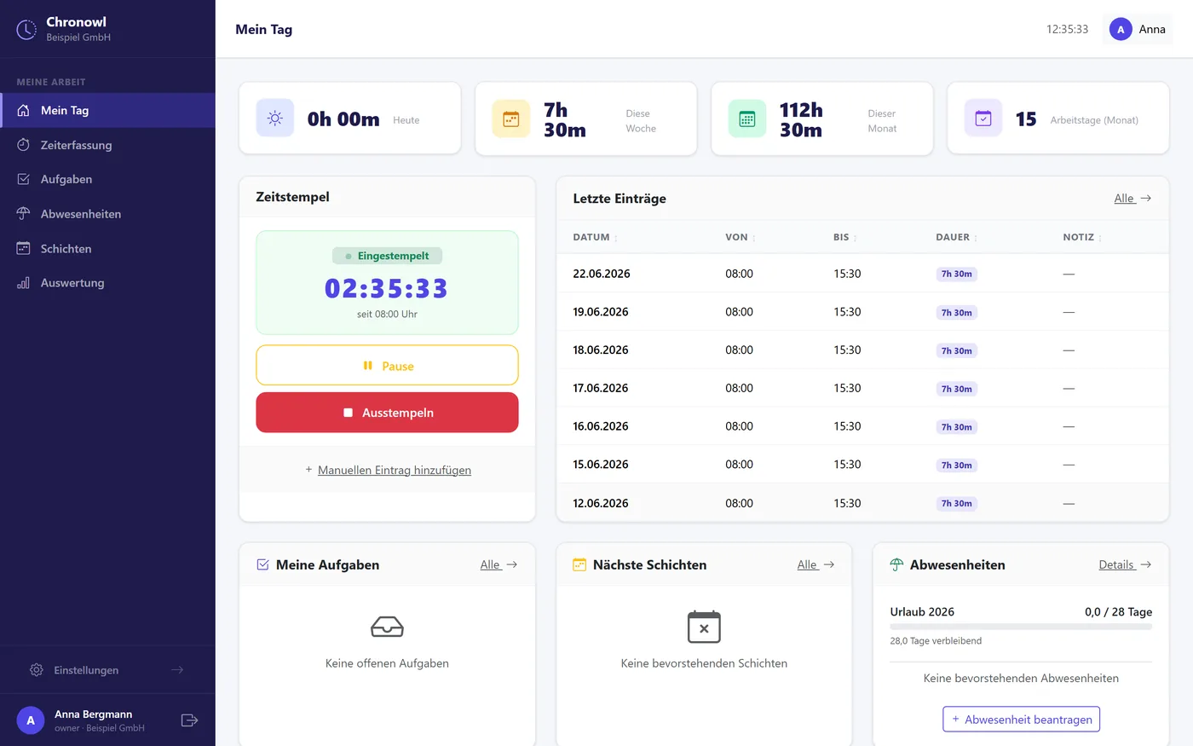Screen dimensions: 1193x746
Task: Click the Chronowl clock logo icon
Action: (26, 30)
